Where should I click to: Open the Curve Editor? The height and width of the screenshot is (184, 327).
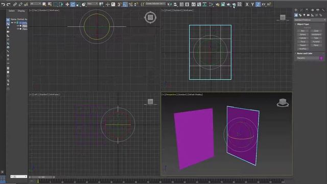(199, 5)
